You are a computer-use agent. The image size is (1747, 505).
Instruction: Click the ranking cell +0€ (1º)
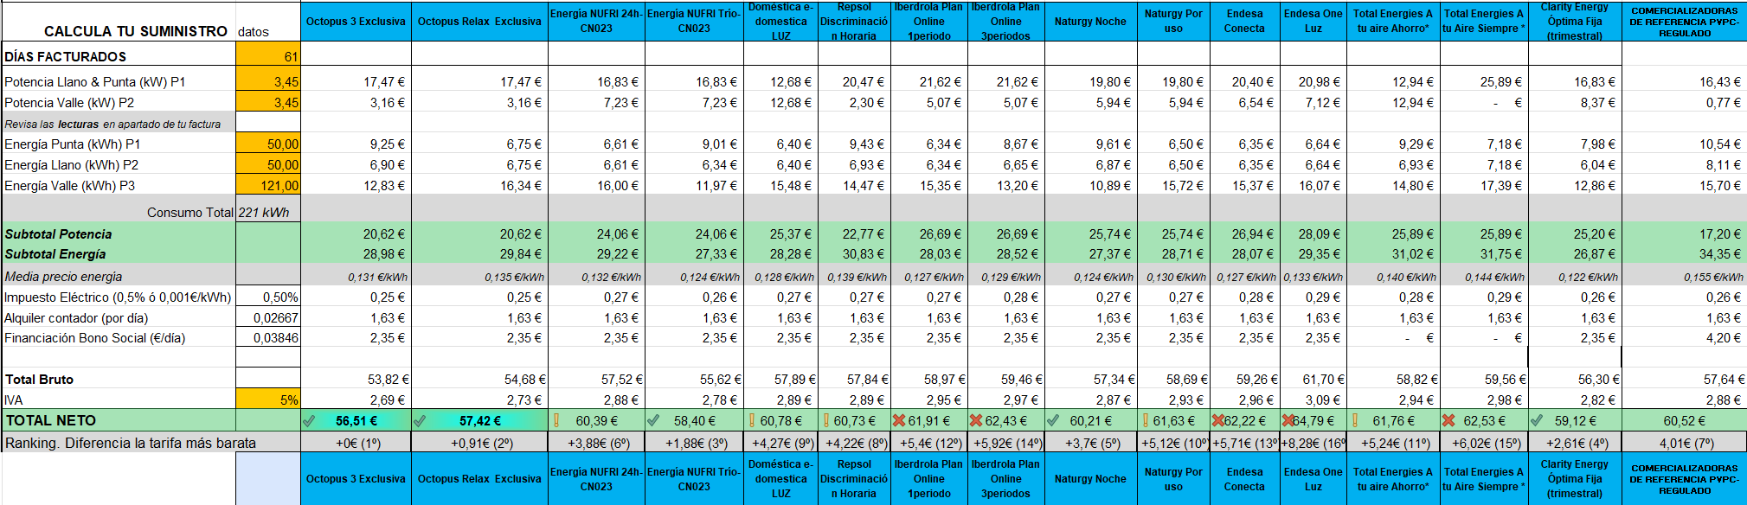pyautogui.click(x=356, y=443)
